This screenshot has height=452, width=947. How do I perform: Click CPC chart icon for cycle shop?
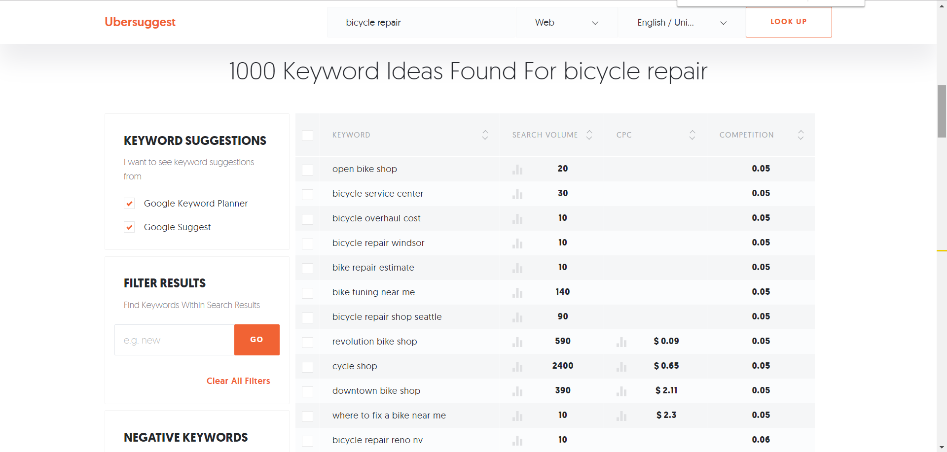coord(621,367)
